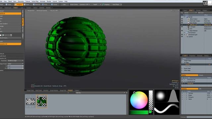Expand the Polygons statistics row
Viewport: 212px width, 119px height.
pos(186,97)
